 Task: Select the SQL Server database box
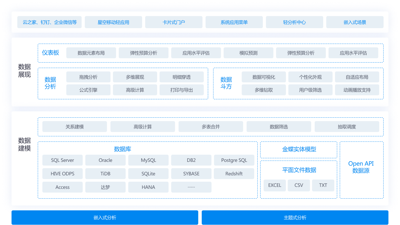click(63, 160)
